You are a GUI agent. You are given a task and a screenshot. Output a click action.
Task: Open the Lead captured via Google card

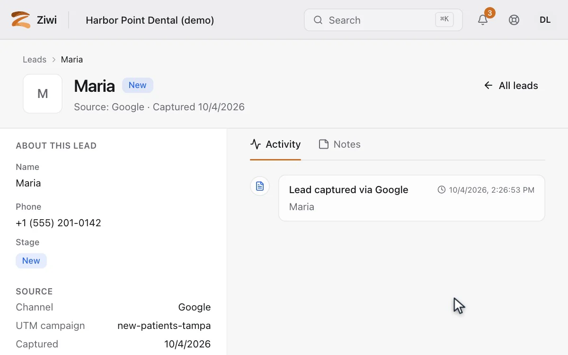[x=412, y=198]
